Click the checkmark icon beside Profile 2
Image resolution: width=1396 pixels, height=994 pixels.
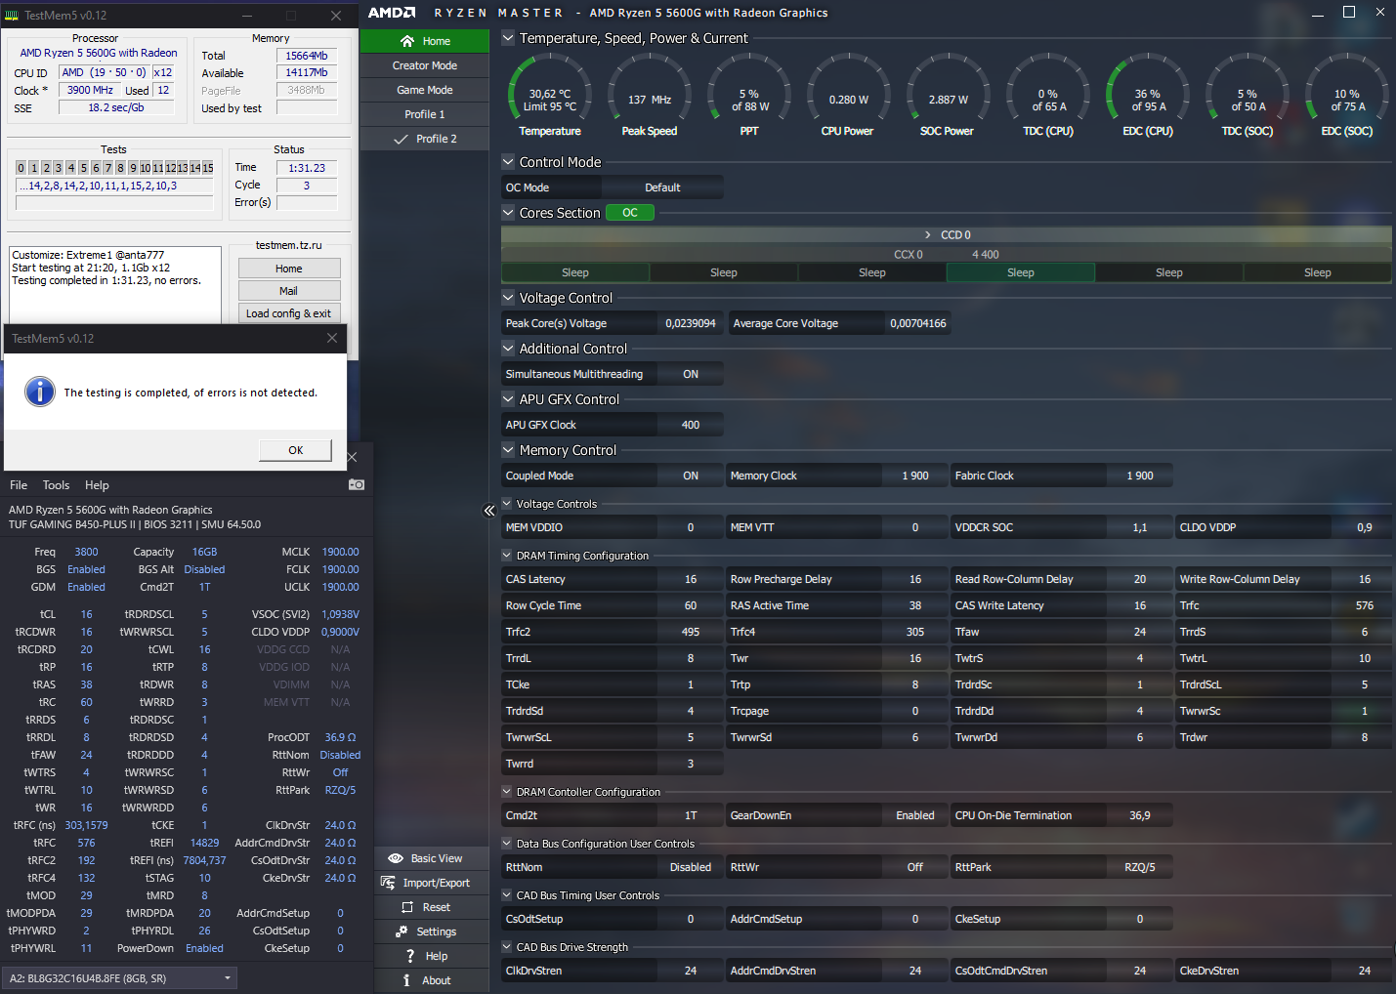click(x=401, y=140)
